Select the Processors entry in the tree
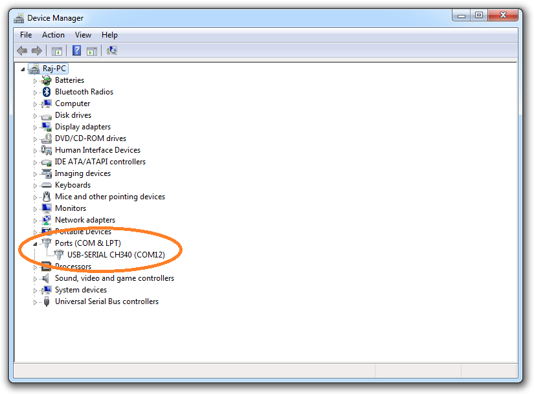The width and height of the screenshot is (534, 394). [73, 266]
